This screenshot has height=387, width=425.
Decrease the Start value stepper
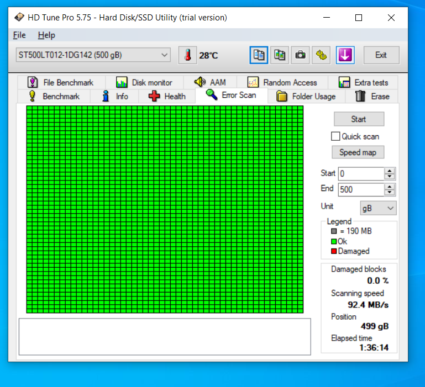tap(390, 177)
